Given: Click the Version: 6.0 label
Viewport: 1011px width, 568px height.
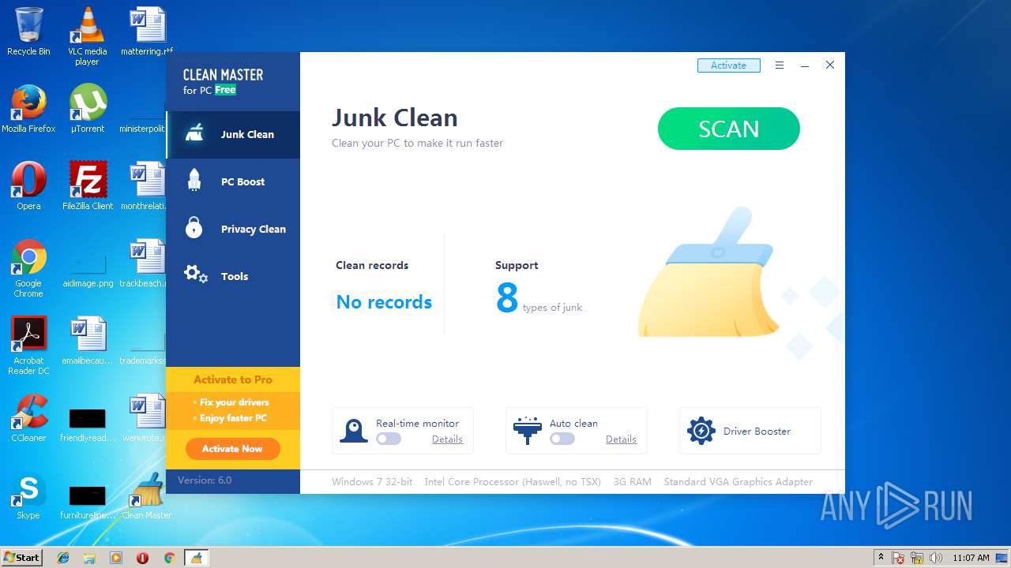Looking at the screenshot, I should [x=205, y=480].
